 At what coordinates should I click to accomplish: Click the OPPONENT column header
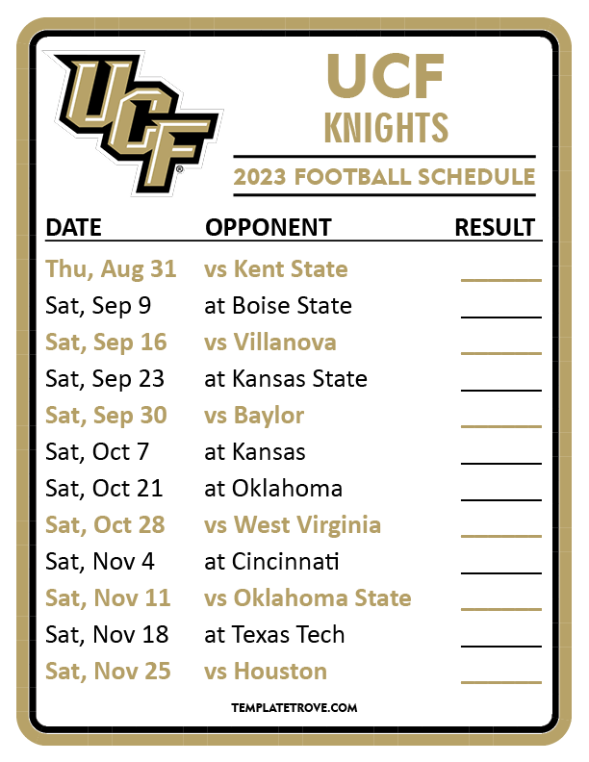269,227
